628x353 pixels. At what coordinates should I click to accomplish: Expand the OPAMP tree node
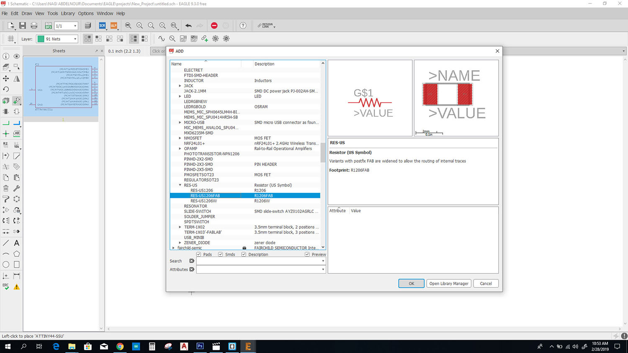pyautogui.click(x=180, y=148)
